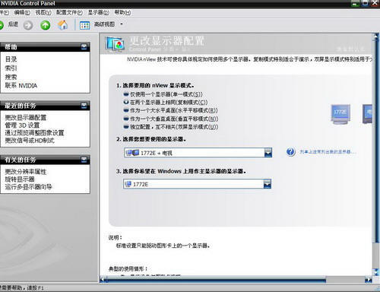Screen dimensions: 380x292
Task: Open the 索引 help link
Action: pyautogui.click(x=11, y=68)
